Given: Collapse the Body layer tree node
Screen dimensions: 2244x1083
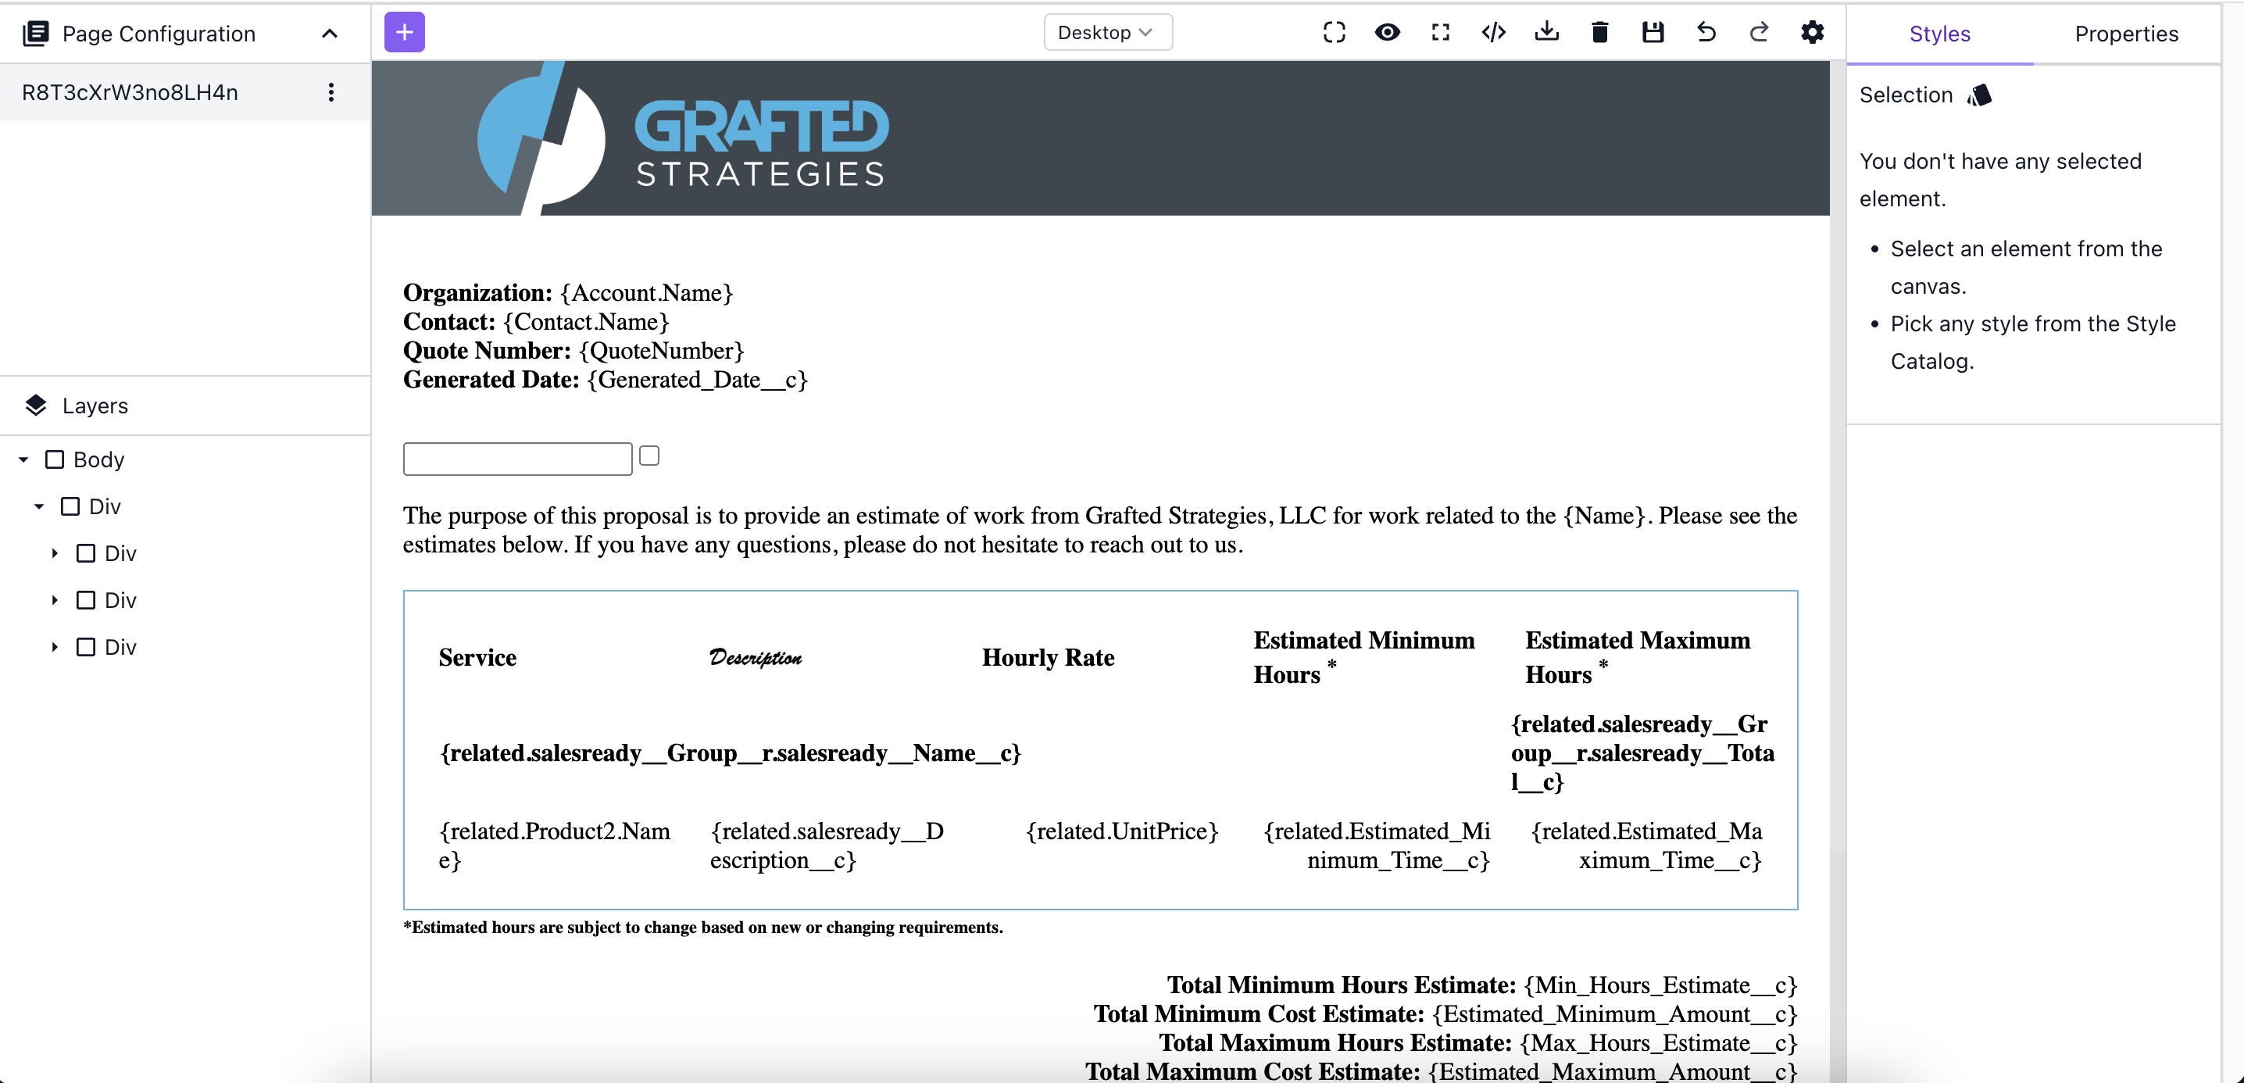Looking at the screenshot, I should point(23,459).
